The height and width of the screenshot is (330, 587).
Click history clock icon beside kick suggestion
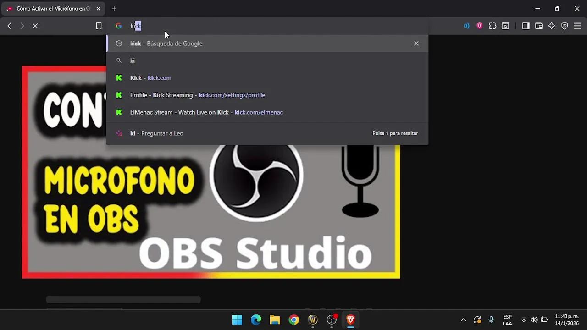pos(119,44)
